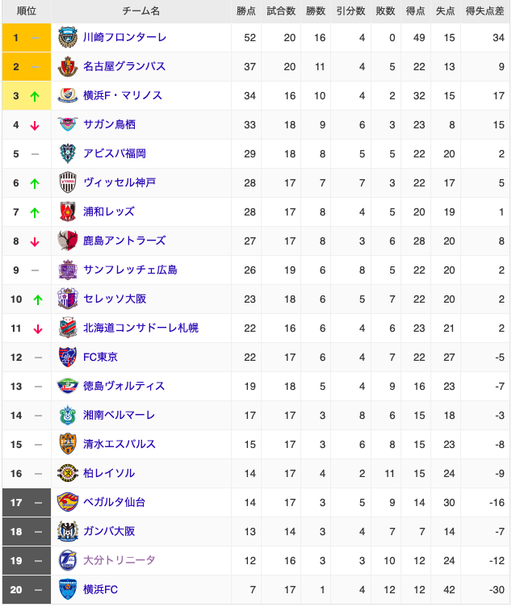The width and height of the screenshot is (512, 607).
Task: Open the 横浜FC team link
Action: [100, 589]
